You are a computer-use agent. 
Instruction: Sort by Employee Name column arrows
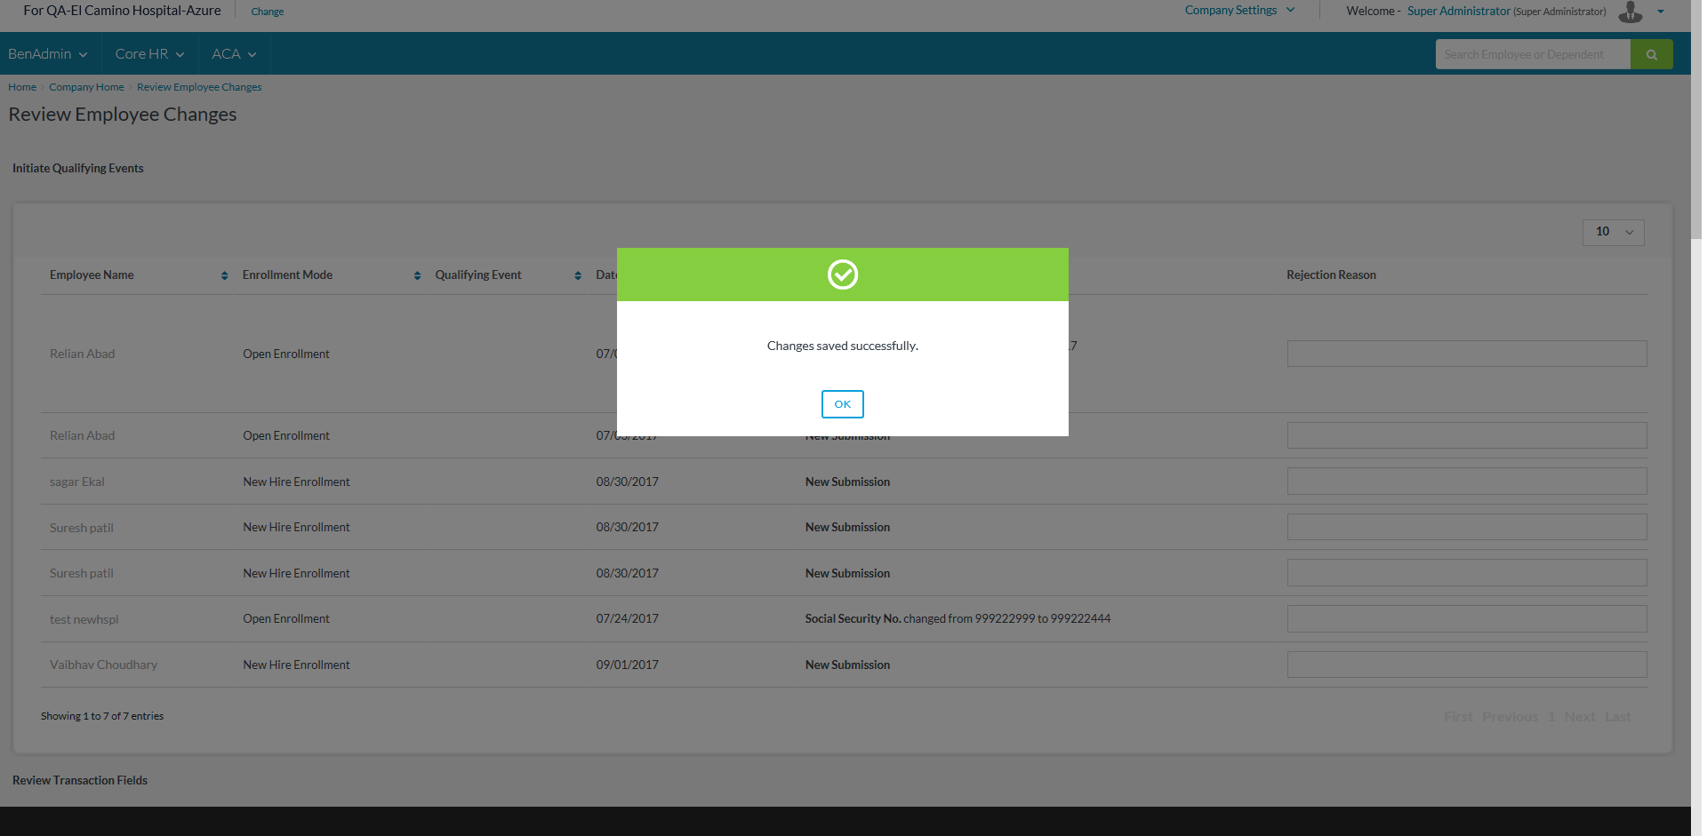pyautogui.click(x=224, y=275)
